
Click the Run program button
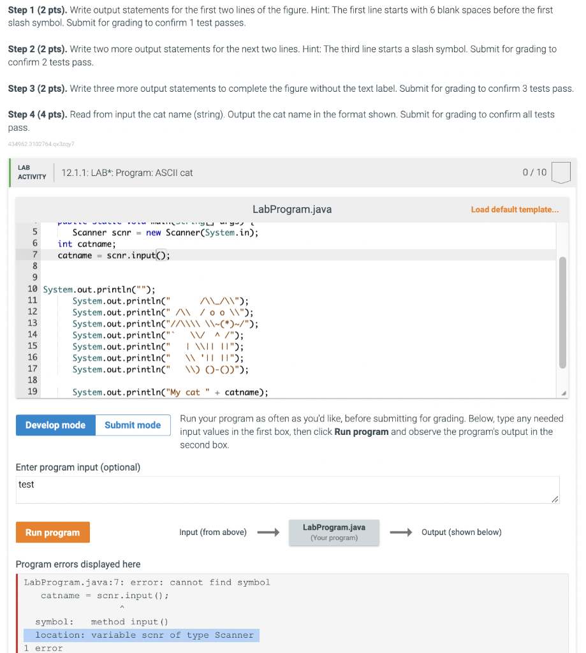pyautogui.click(x=52, y=532)
